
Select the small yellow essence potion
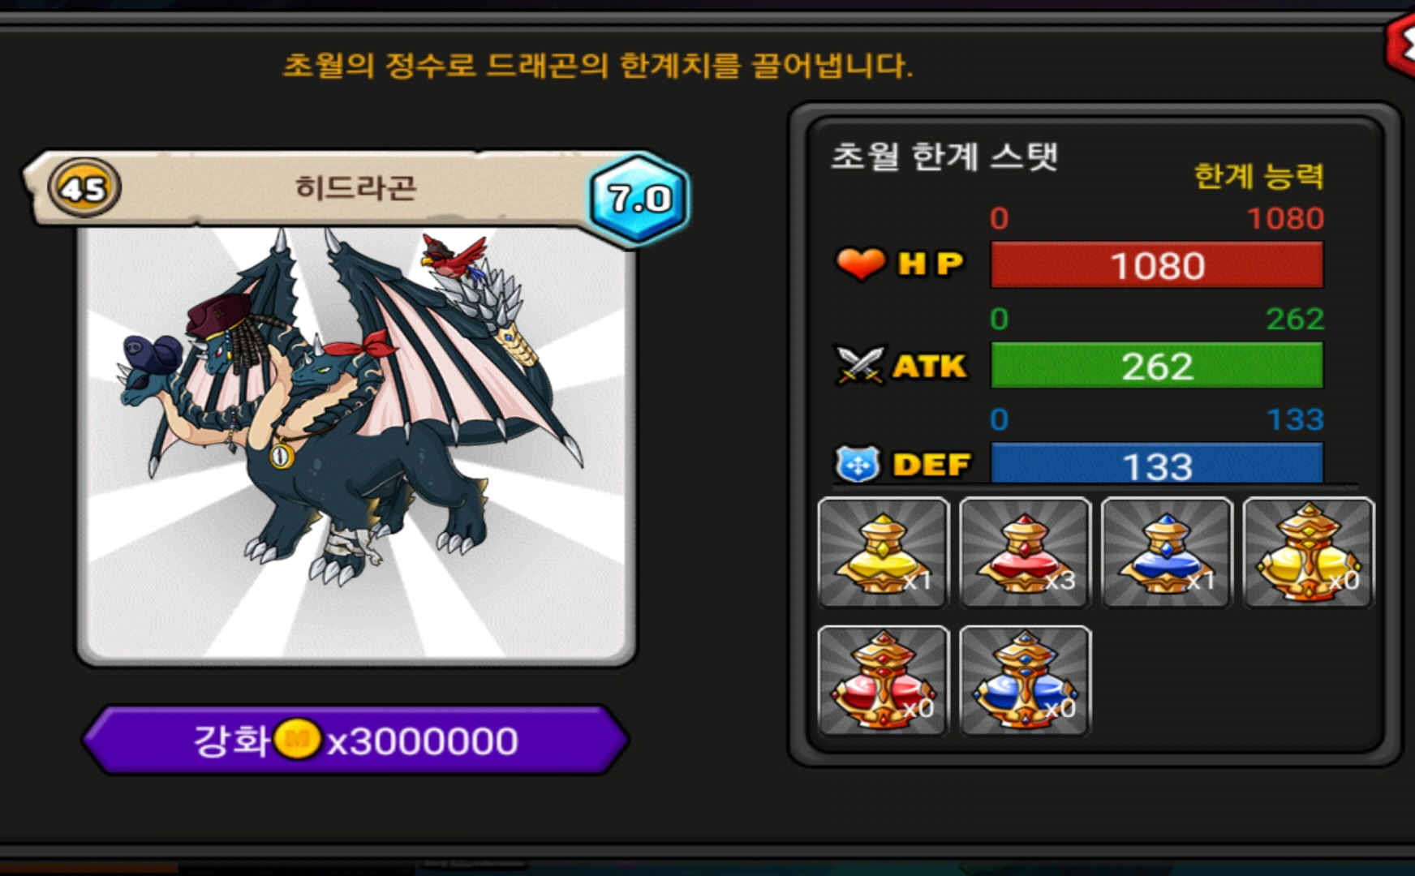pyautogui.click(x=884, y=552)
